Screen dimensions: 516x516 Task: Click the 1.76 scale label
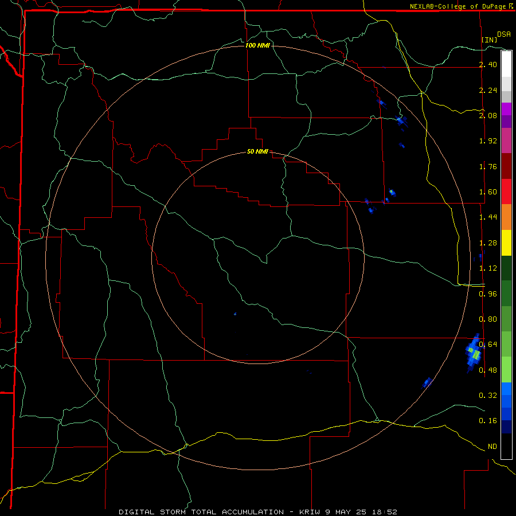pos(488,166)
